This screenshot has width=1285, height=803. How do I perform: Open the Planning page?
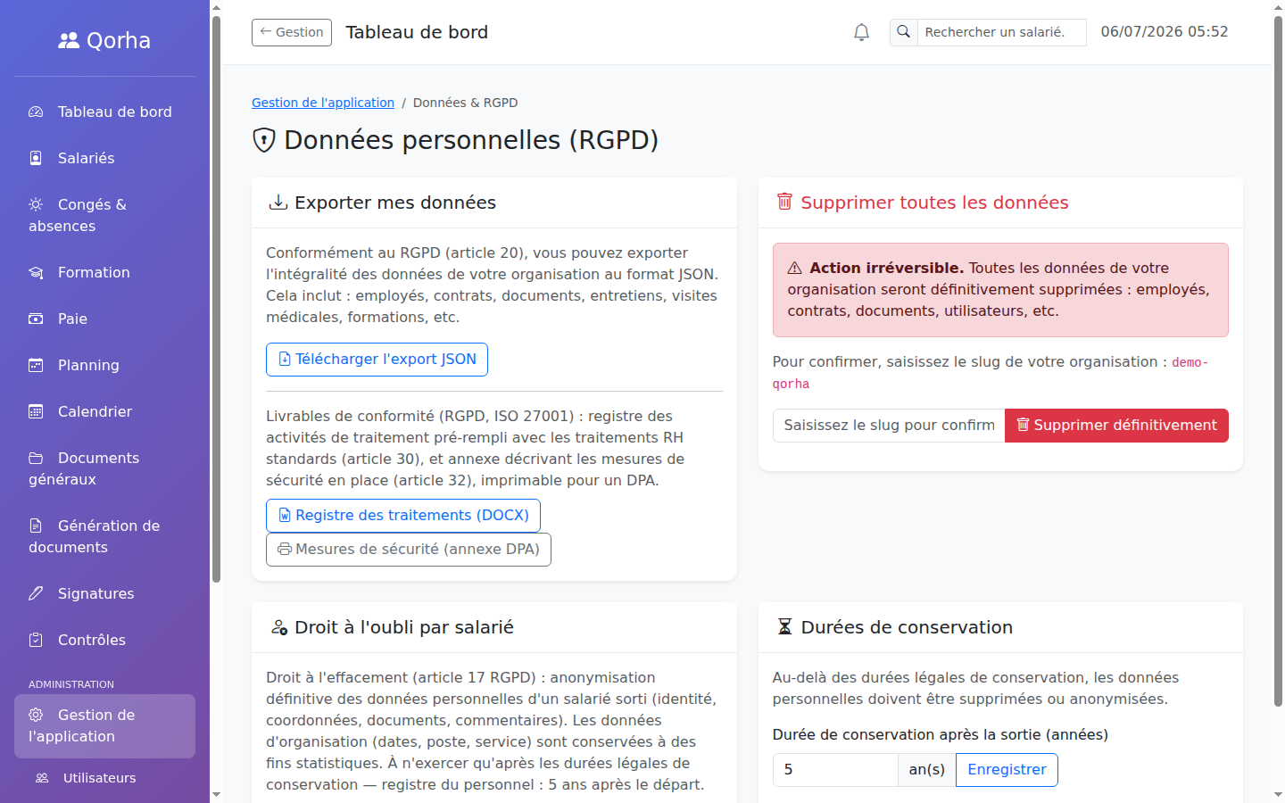point(104,365)
